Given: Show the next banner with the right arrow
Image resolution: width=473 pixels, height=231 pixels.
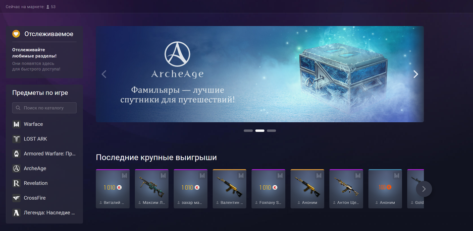Looking at the screenshot, I should pyautogui.click(x=415, y=74).
